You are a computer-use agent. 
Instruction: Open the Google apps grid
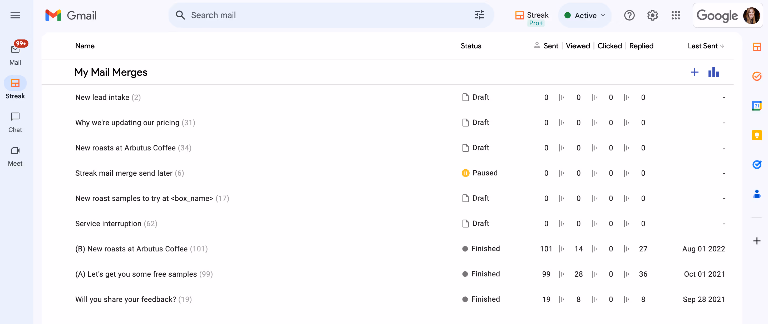pos(676,15)
